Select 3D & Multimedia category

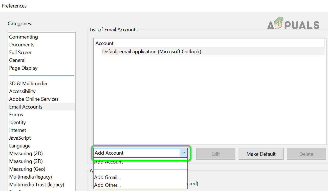coord(28,83)
